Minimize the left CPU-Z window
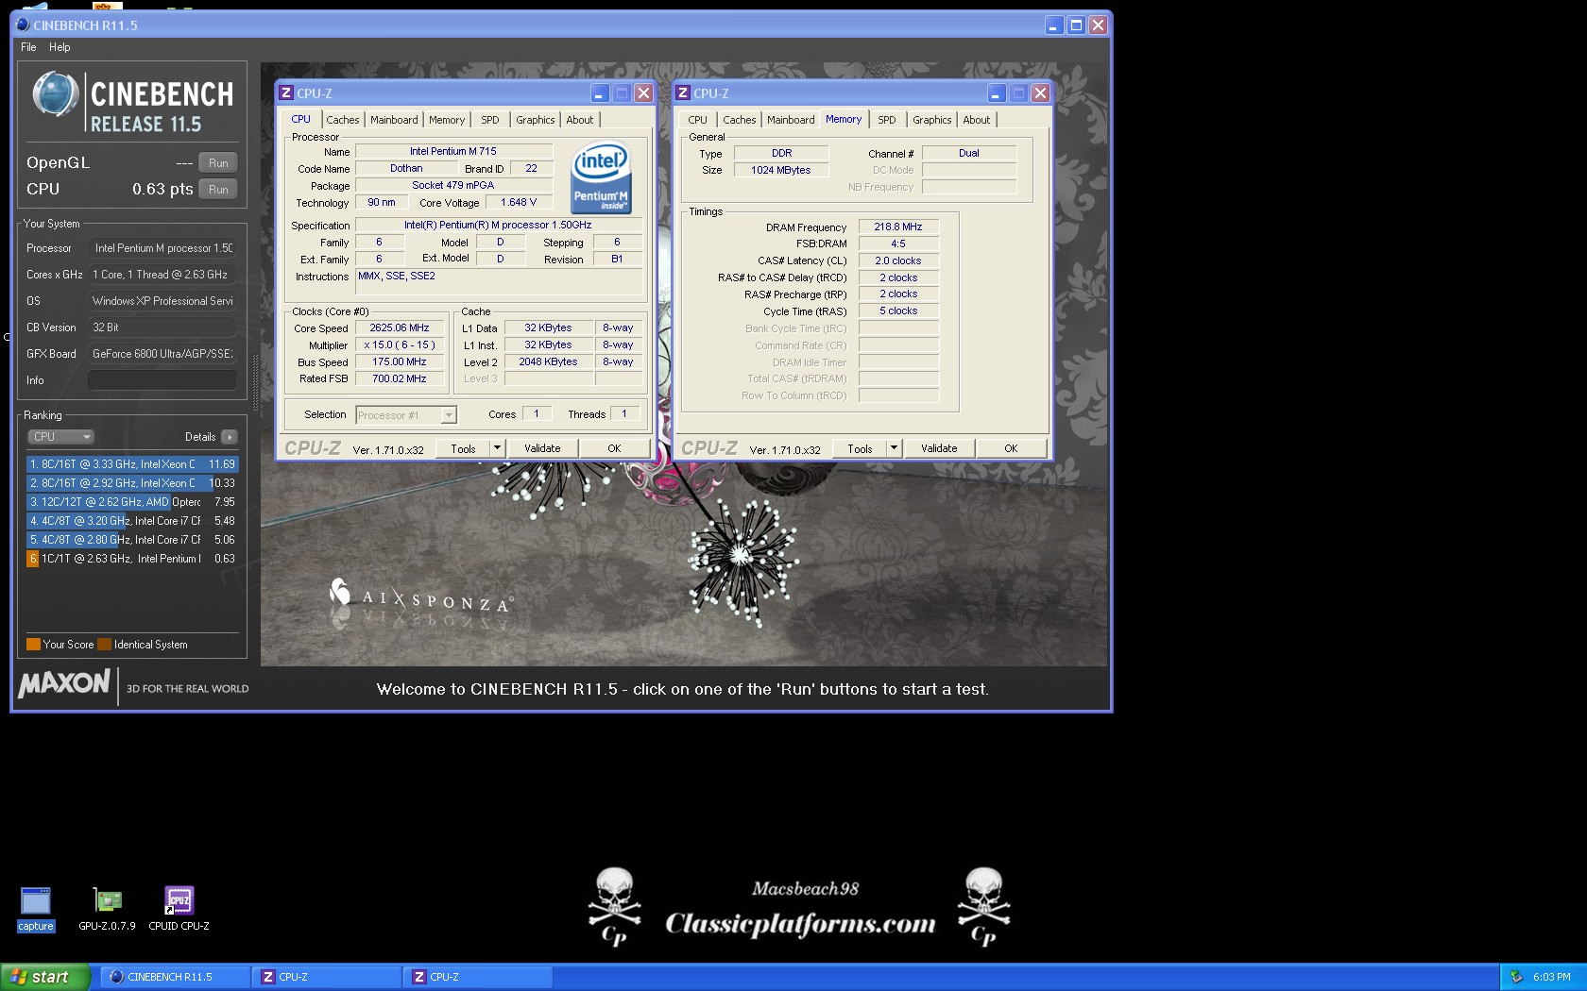The image size is (1587, 991). coord(599,92)
